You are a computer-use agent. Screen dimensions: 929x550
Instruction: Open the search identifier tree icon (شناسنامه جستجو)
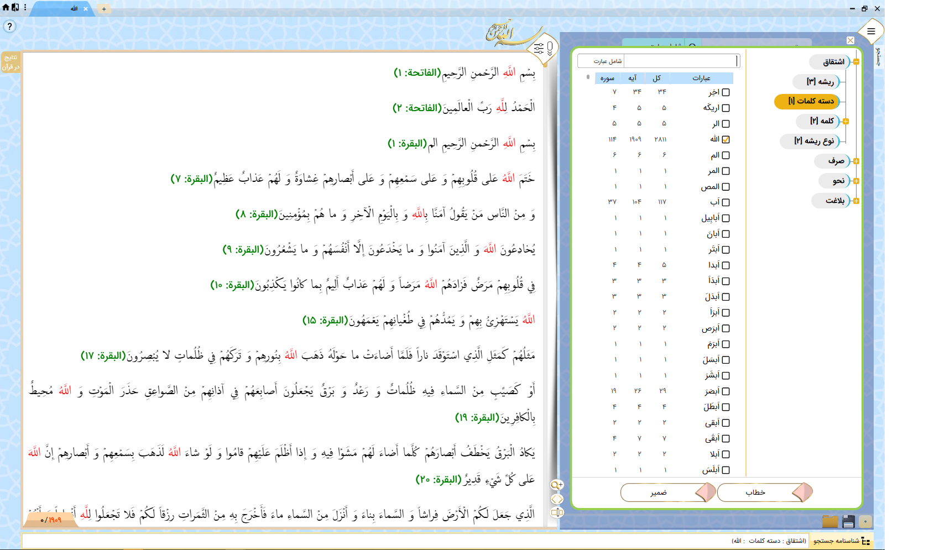click(866, 541)
